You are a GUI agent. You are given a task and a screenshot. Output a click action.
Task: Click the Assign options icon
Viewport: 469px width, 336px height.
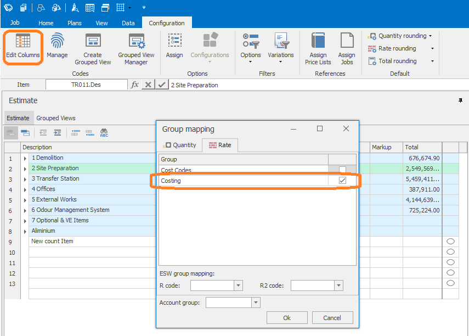pyautogui.click(x=174, y=47)
